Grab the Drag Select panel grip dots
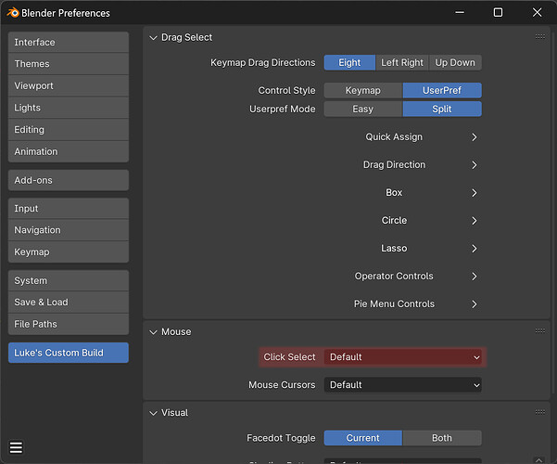Viewport: 557px width, 464px height. pos(540,36)
